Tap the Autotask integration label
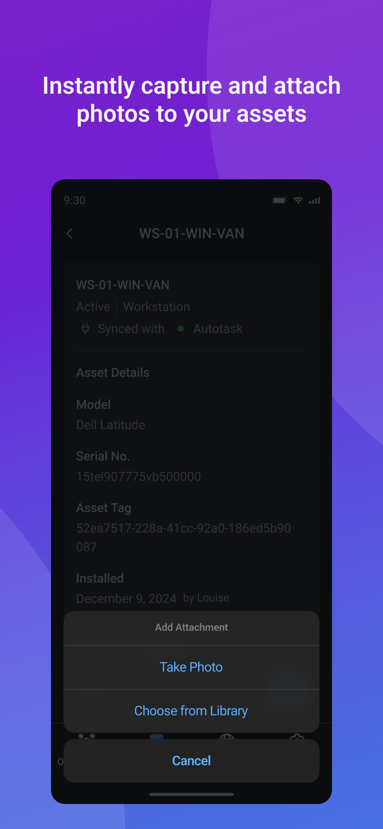The height and width of the screenshot is (829, 383). coord(218,329)
